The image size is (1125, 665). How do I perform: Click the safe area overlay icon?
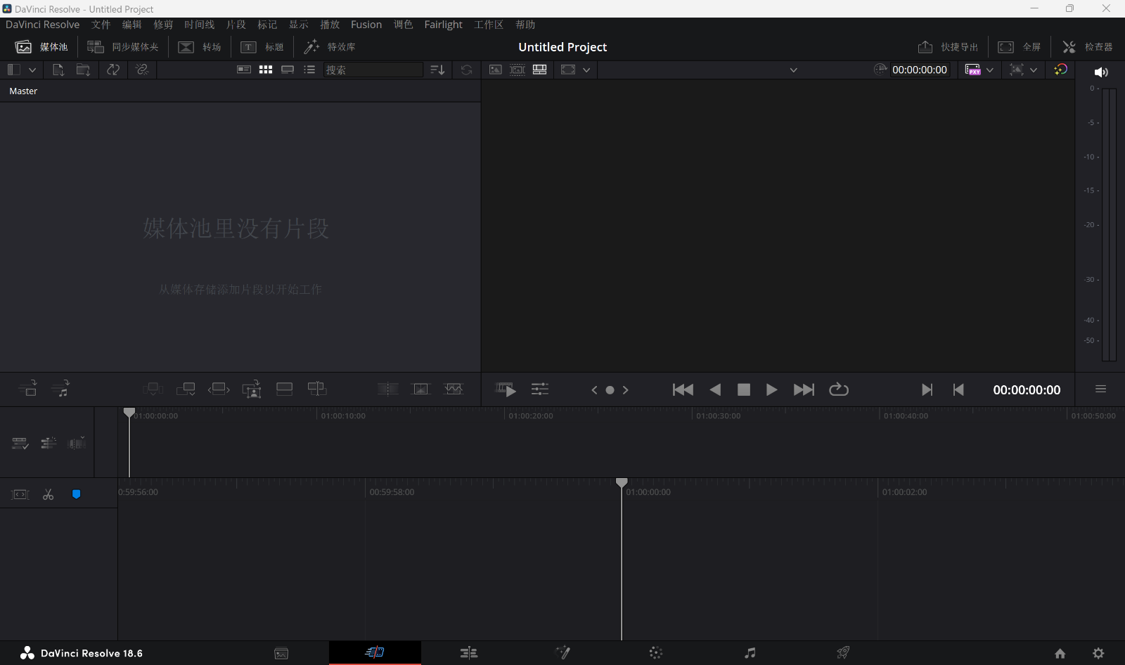pyautogui.click(x=568, y=70)
